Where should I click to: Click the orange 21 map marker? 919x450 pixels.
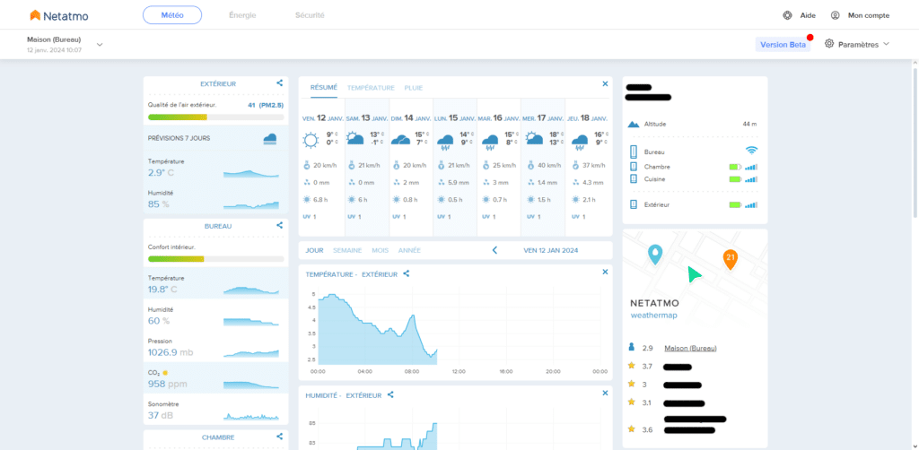[x=730, y=259]
